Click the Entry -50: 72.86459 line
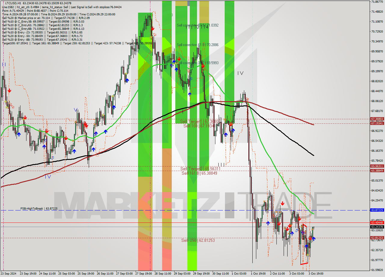Viewport: 385px width, 277px height. 42,36
